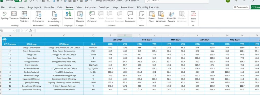Open the saved status dropdown in title bar
The width and height of the screenshot is (260, 95).
(x=138, y=1)
